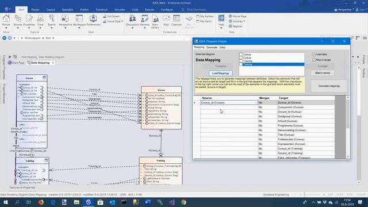This screenshot has height=207, width=368.
Task: Click the grid scroll-down arrow
Action: click(348, 156)
